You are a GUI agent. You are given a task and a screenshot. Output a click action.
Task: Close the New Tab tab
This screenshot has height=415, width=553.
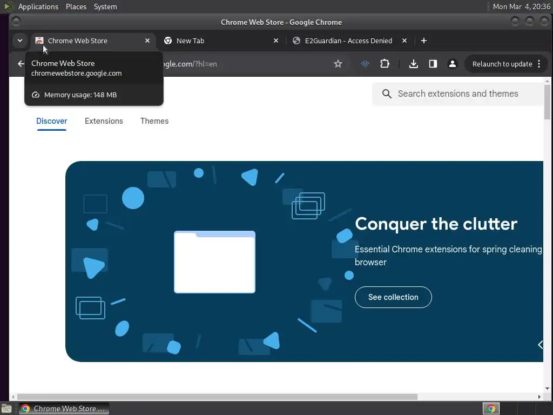(x=276, y=41)
